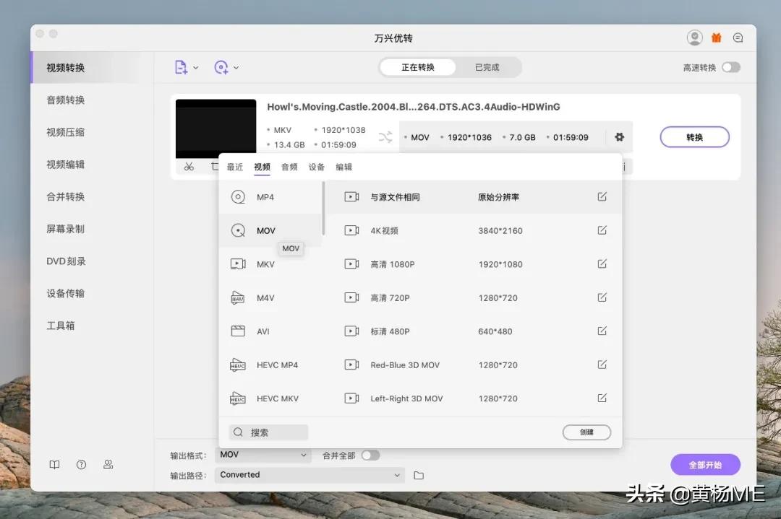Open the 输出格式 MOV dropdown
This screenshot has width=781, height=519.
(x=263, y=455)
